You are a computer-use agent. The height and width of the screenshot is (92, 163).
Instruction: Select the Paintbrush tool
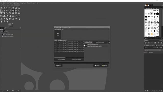(x=19, y=16)
